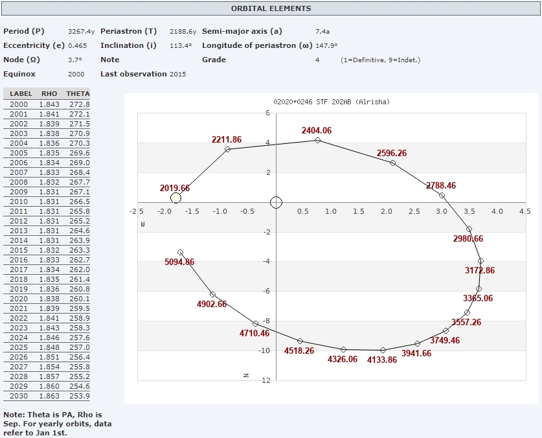Click the 3172.86 orbit point marker
Viewport: 542px width, 438px height.
(480, 260)
